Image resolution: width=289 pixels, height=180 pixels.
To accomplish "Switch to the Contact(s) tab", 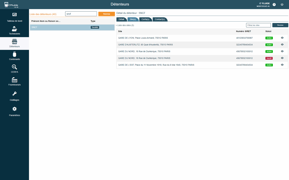I will [x=160, y=19].
